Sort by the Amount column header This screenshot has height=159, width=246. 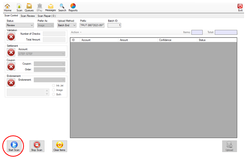[x=138, y=40]
